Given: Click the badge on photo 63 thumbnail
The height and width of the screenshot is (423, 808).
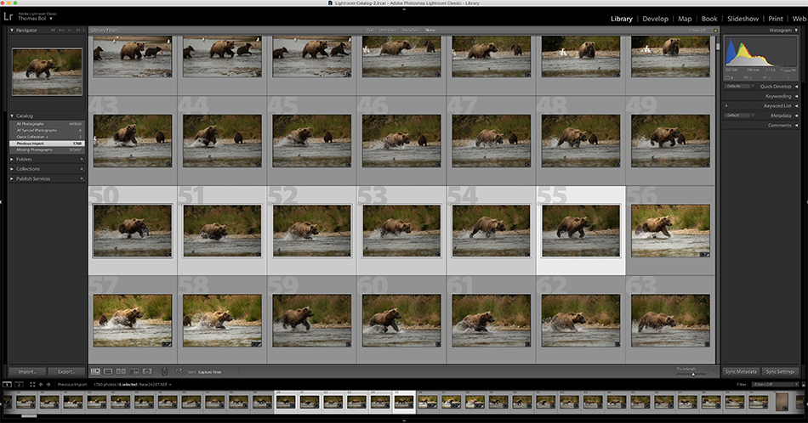Looking at the screenshot, I should pos(707,344).
